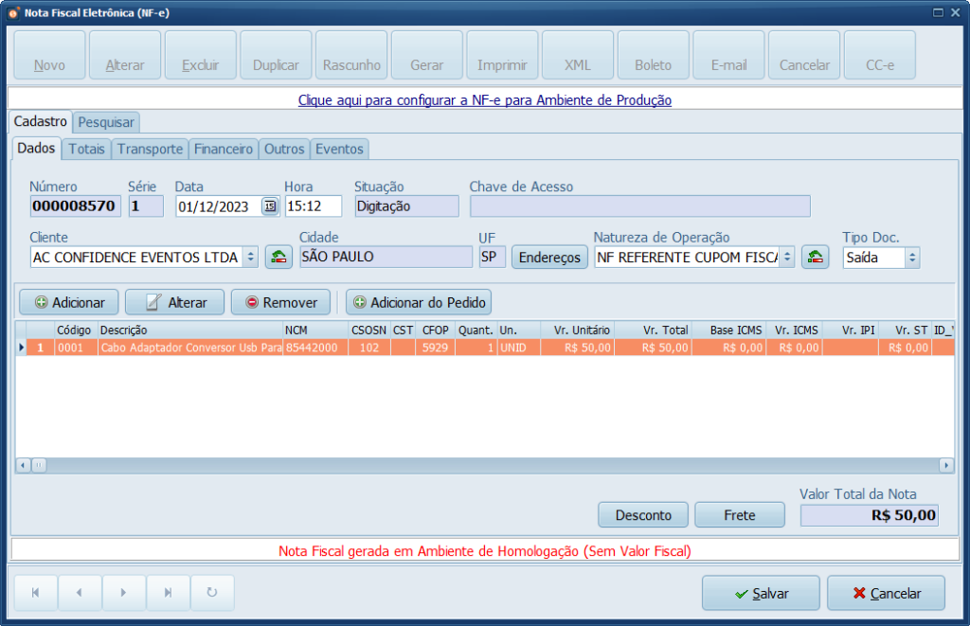Click the lookup icon beside Natureza de Operação
970x626 pixels.
click(x=815, y=257)
